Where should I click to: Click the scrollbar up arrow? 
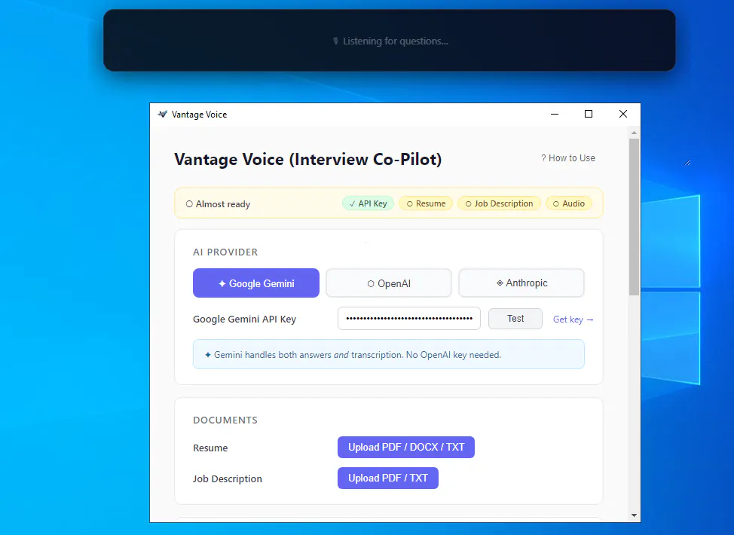[635, 133]
